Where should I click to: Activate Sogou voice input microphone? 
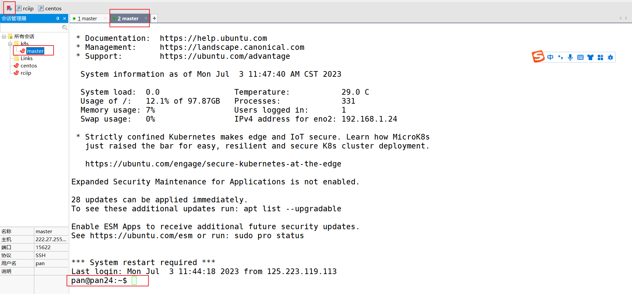(570, 57)
